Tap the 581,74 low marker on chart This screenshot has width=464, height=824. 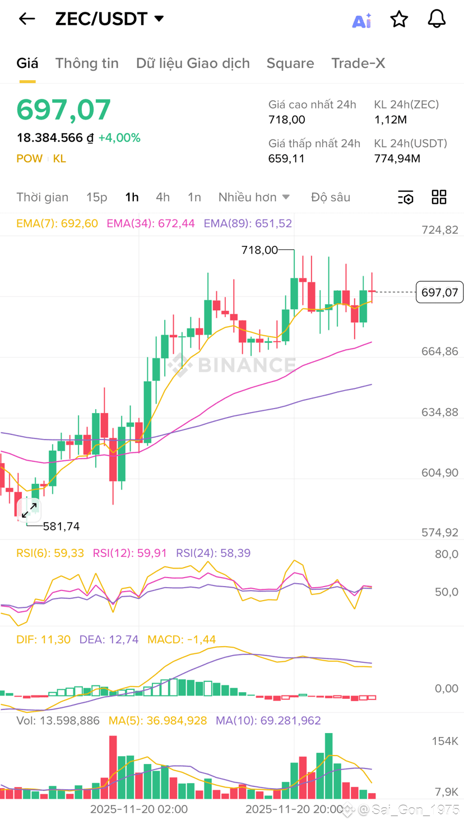(x=61, y=526)
